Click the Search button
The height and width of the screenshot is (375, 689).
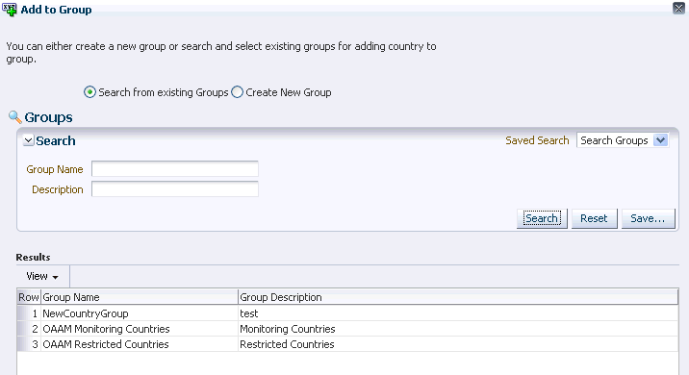coord(542,218)
